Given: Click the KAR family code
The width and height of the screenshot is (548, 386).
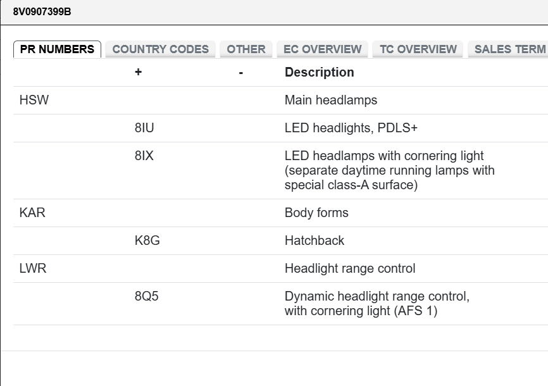Looking at the screenshot, I should pos(32,213).
